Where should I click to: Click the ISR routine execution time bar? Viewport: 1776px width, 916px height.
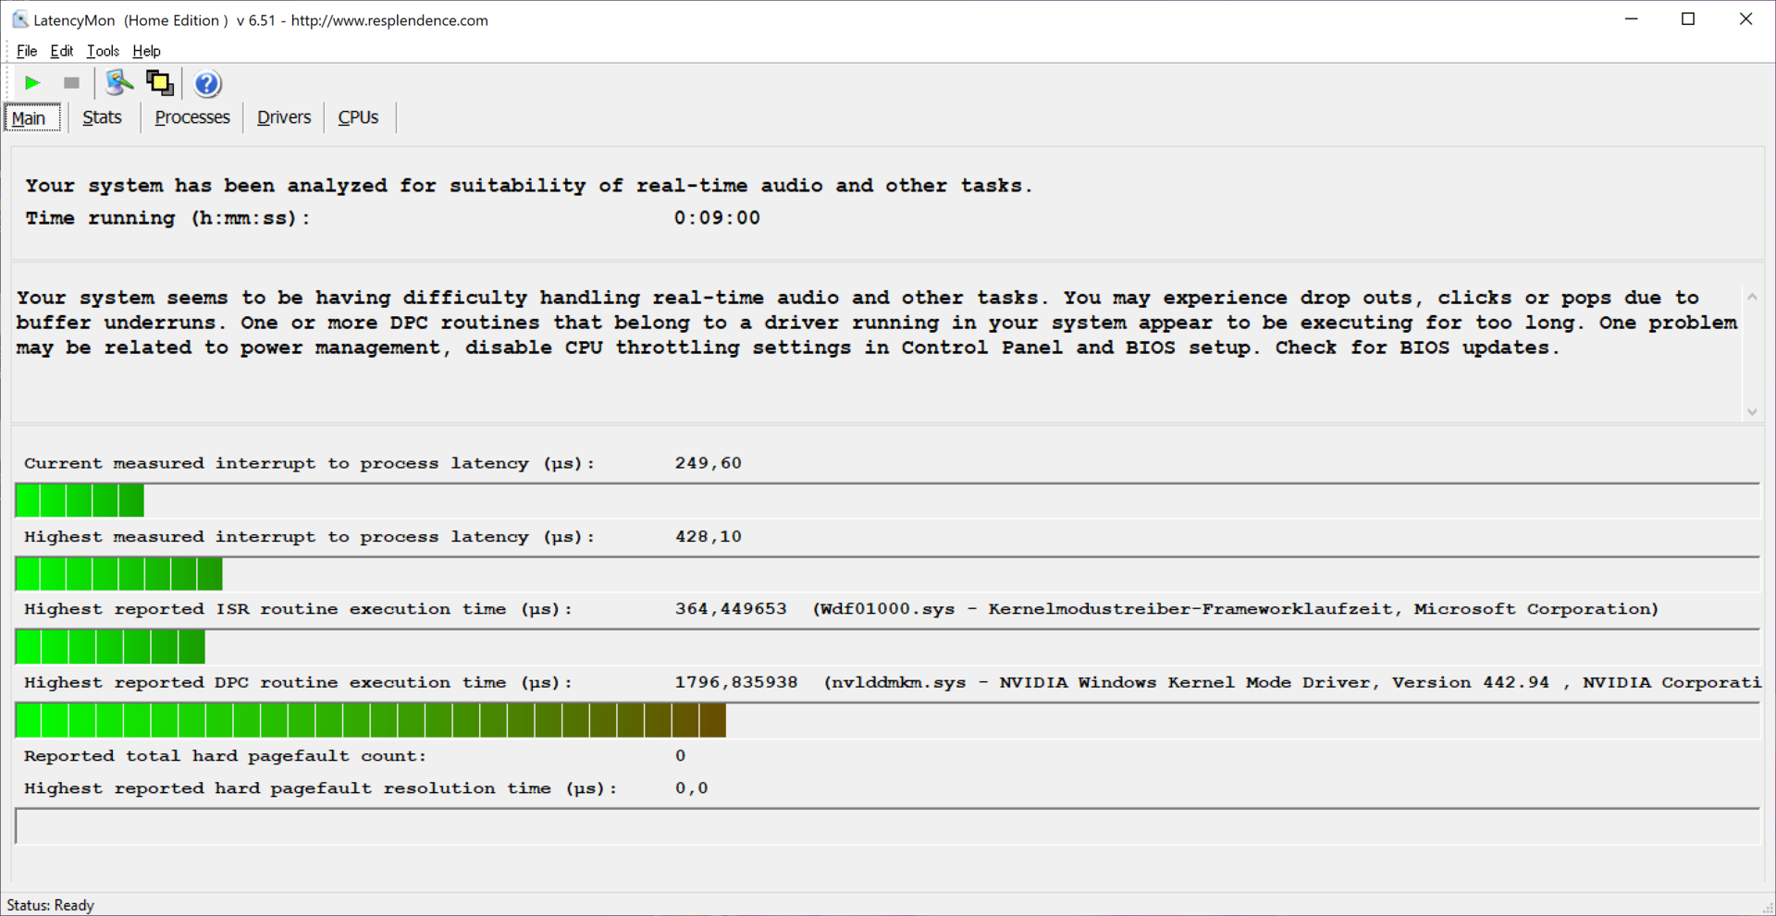click(110, 647)
